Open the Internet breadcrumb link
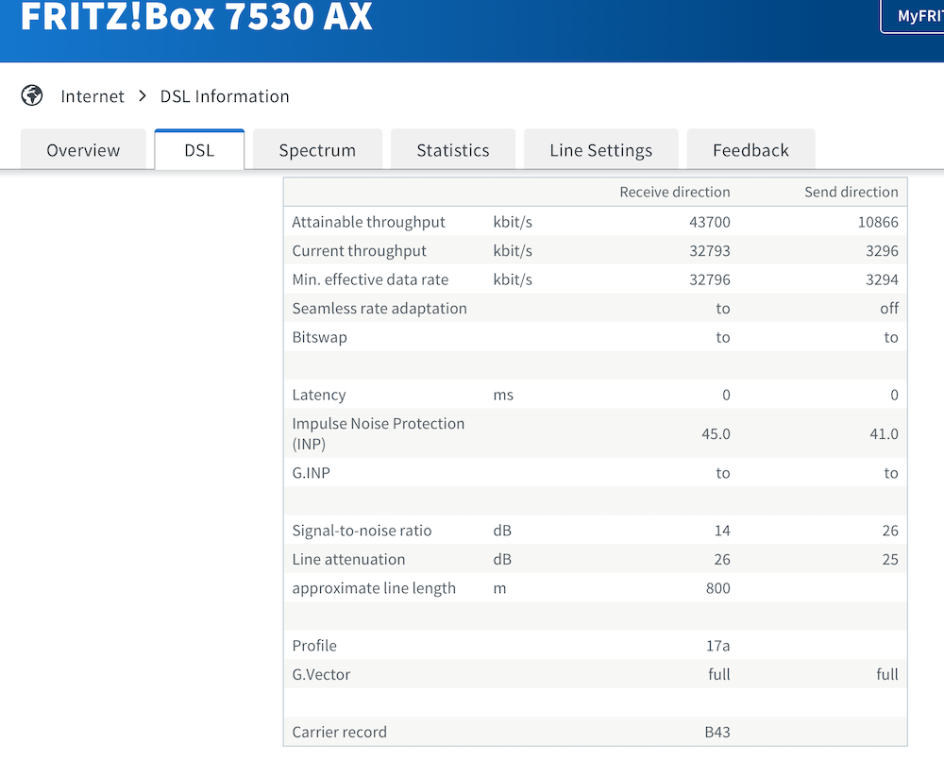944x760 pixels. point(93,96)
